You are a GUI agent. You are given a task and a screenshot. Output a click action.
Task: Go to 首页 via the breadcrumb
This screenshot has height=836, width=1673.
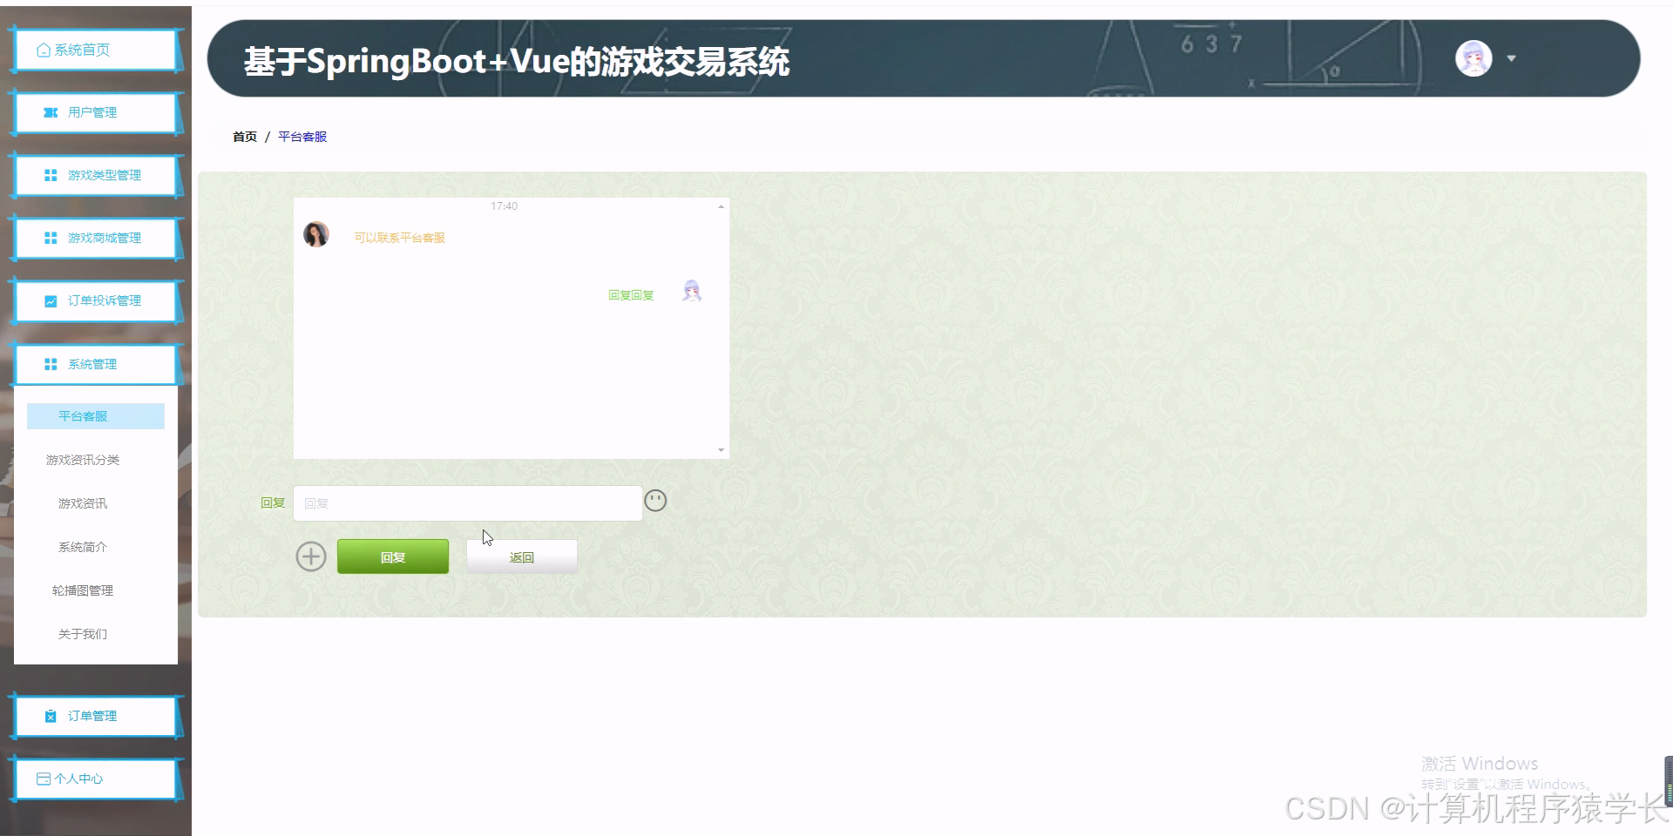pyautogui.click(x=245, y=137)
